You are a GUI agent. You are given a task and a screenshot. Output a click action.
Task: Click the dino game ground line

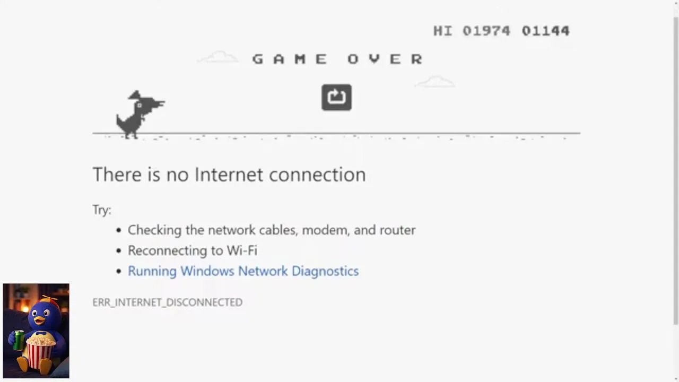(336, 133)
